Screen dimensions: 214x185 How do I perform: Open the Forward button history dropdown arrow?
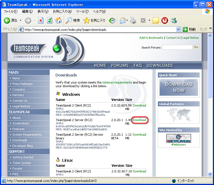34,20
